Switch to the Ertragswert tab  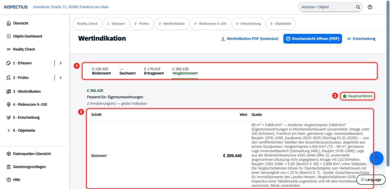pos(154,71)
